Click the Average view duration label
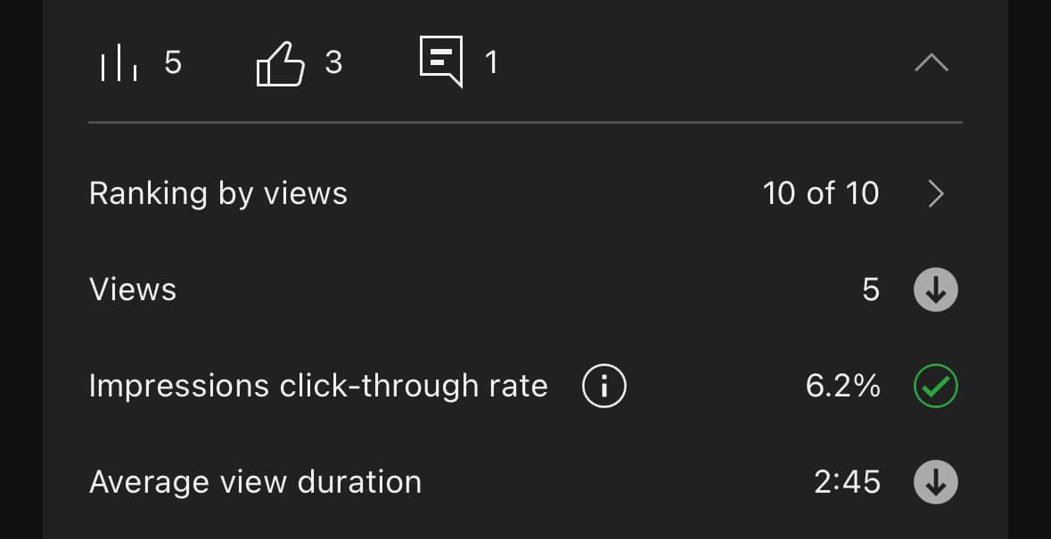Viewport: 1051px width, 539px height. click(255, 482)
